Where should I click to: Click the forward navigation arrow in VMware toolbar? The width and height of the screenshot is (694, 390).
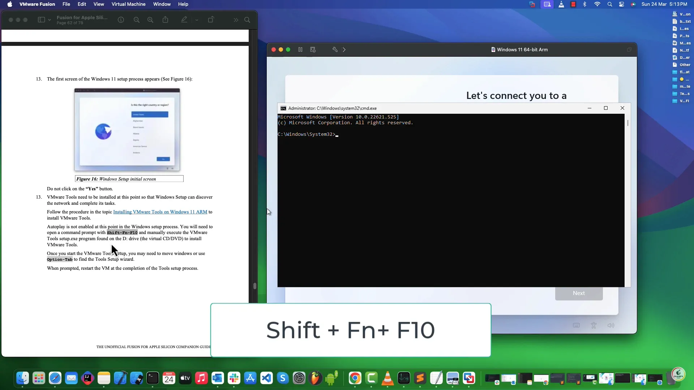click(x=344, y=49)
